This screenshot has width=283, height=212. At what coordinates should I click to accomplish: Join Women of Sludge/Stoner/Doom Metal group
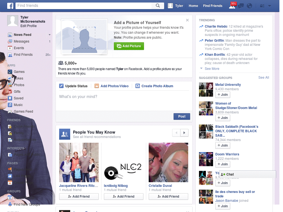(x=223, y=118)
